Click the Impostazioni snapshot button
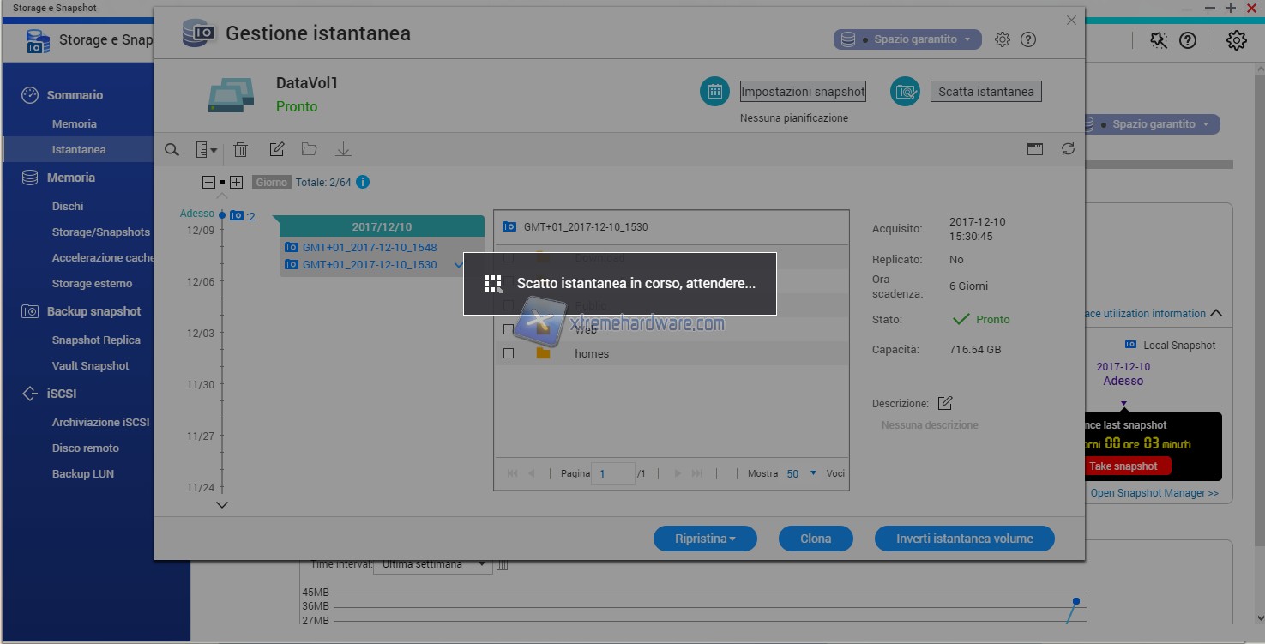Viewport: 1265px width, 644px height. coord(803,92)
